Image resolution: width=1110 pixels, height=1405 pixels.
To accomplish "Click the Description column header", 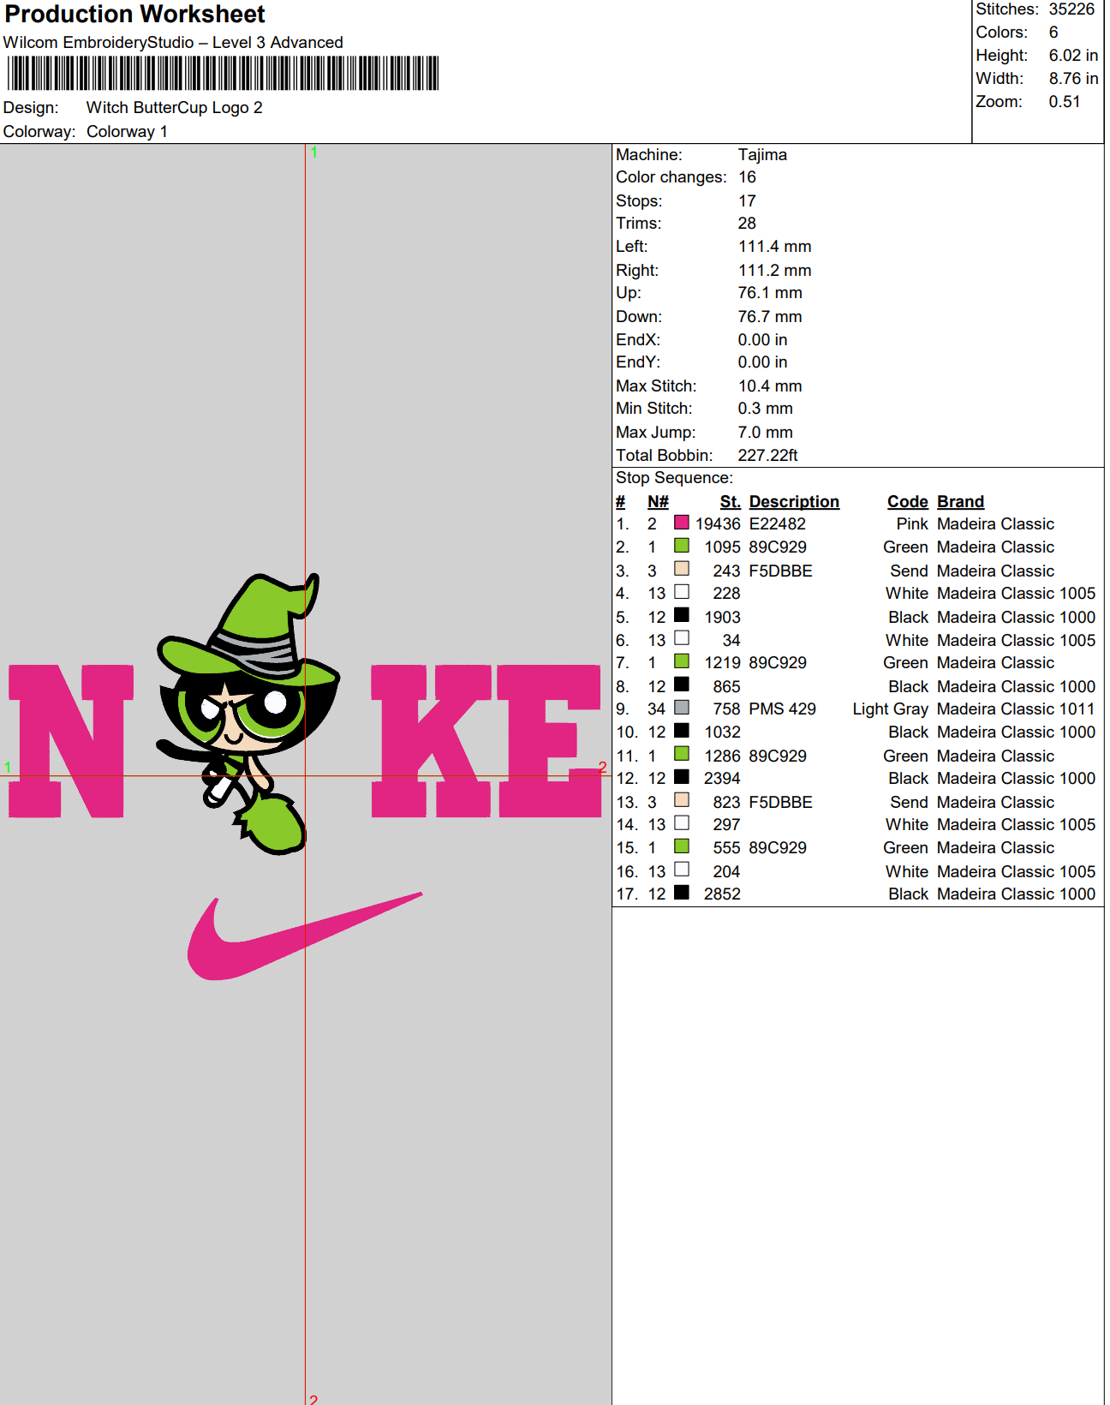I will [x=793, y=502].
